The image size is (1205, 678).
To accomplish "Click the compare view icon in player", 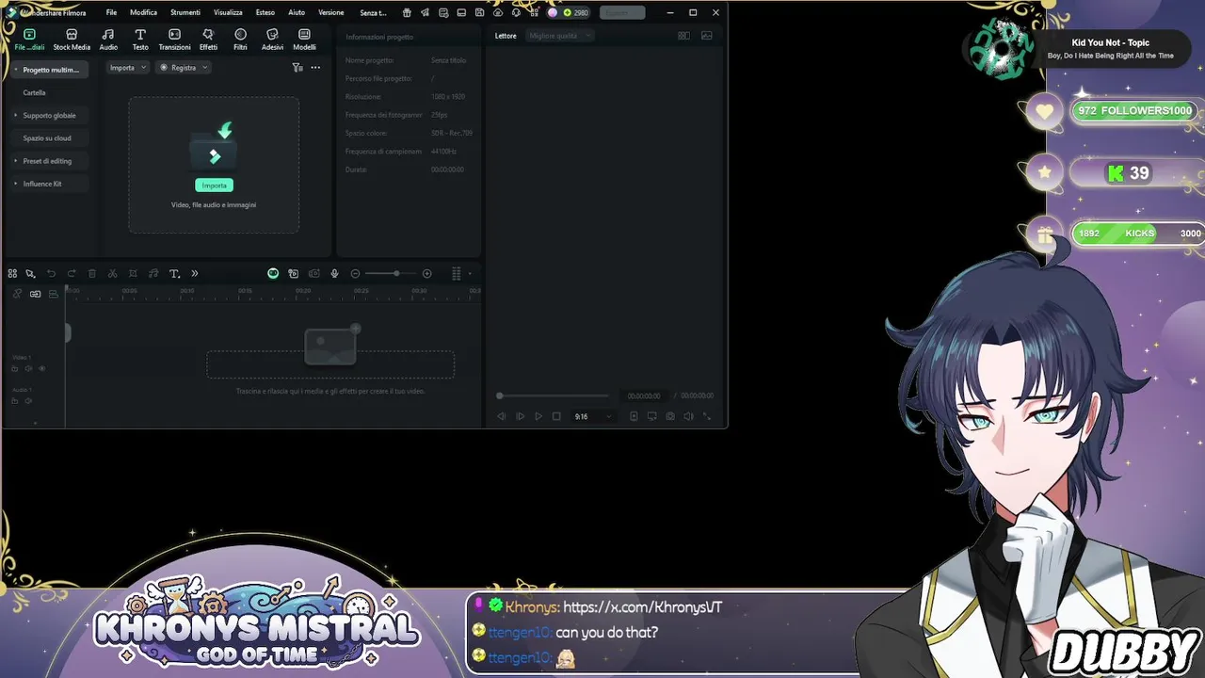I will tap(684, 36).
